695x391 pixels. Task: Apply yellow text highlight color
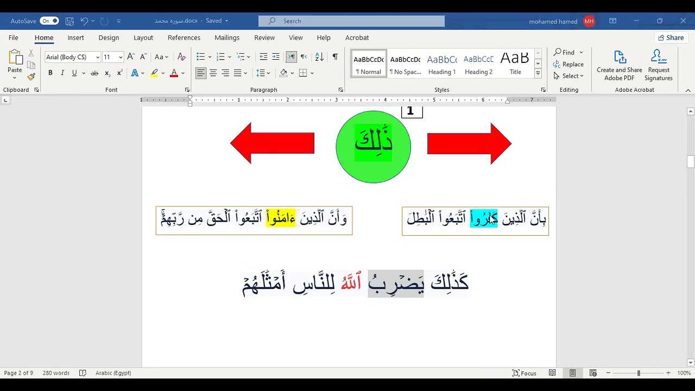point(154,73)
